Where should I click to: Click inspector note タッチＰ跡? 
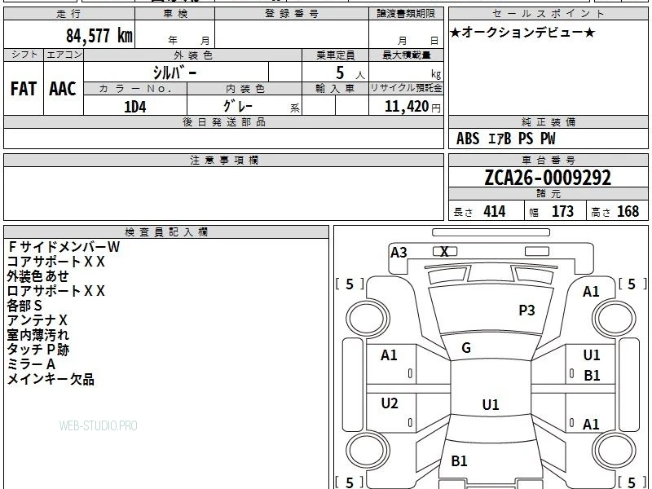tap(37, 350)
